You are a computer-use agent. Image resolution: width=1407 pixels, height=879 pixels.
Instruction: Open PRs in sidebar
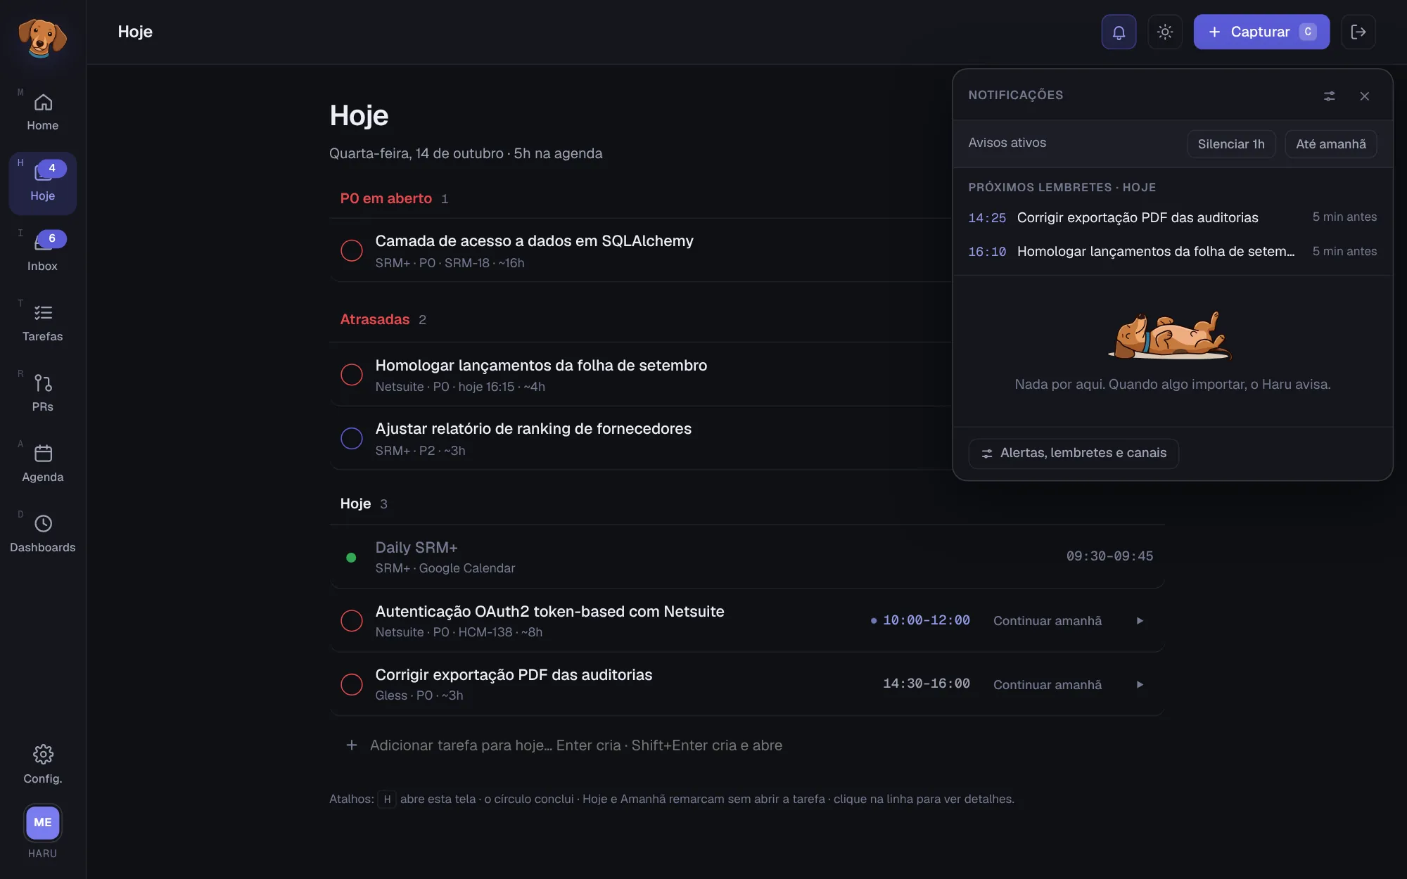pos(43,394)
